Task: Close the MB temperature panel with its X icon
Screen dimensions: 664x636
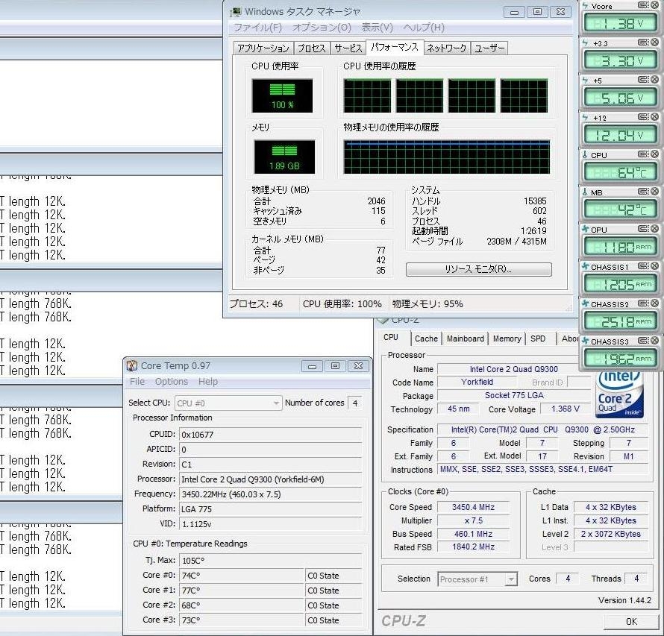Action: pos(655,192)
